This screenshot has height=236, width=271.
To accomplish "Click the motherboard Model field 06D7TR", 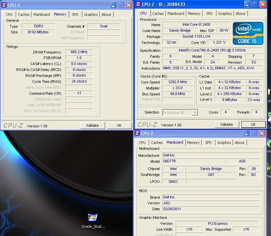I will click(193, 161).
